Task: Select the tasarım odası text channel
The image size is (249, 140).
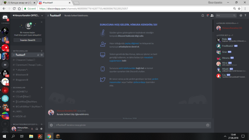Action: tap(28, 60)
